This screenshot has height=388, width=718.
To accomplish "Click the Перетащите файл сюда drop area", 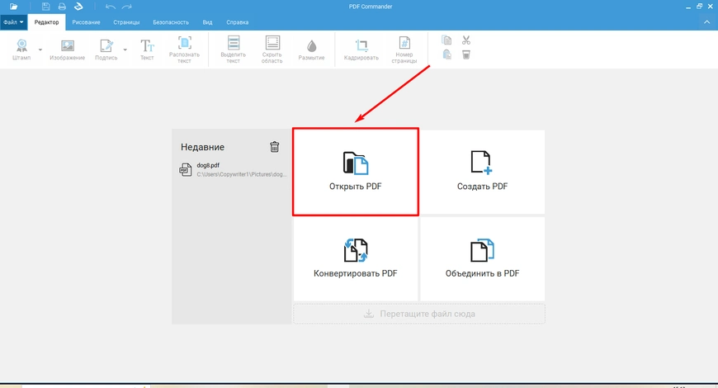I will point(419,314).
